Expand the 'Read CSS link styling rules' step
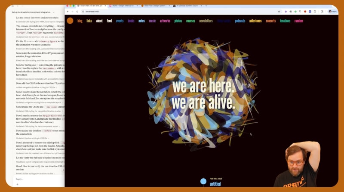 [x=35, y=173]
